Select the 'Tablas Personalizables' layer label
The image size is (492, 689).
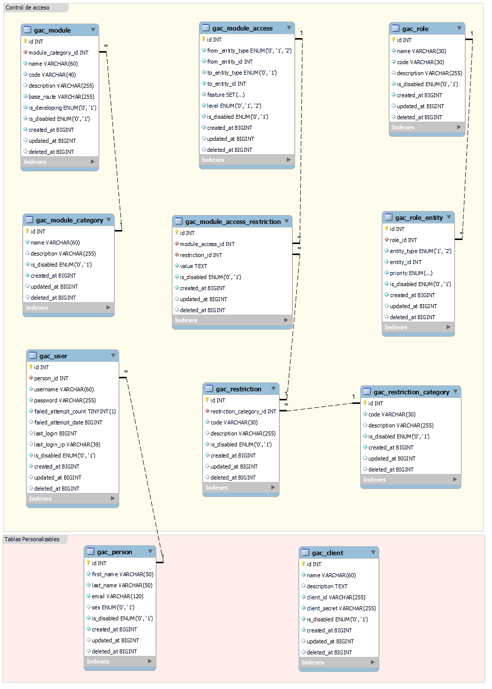tap(32, 539)
